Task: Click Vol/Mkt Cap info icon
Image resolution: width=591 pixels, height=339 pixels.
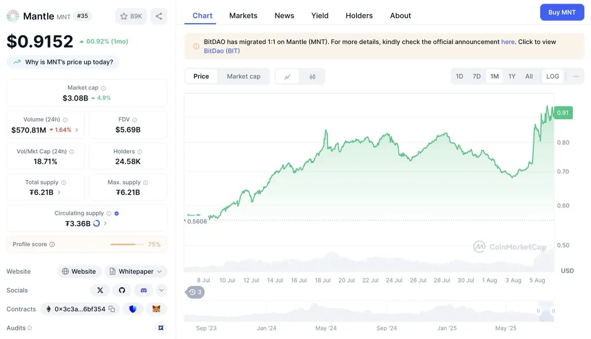Action: click(71, 152)
